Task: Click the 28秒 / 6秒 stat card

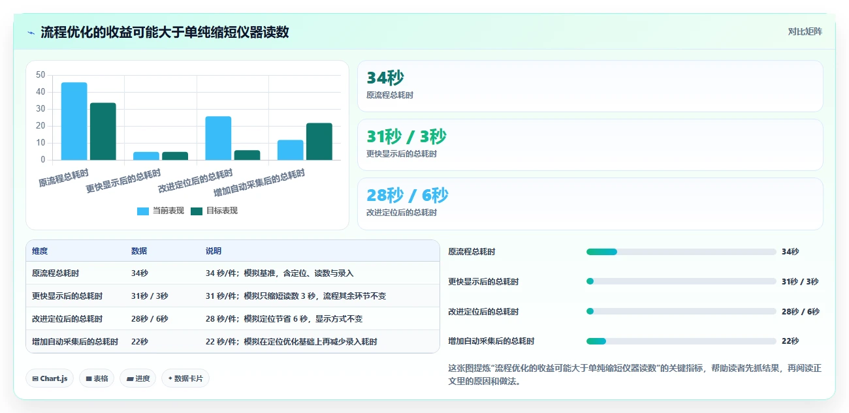Action: click(x=590, y=204)
